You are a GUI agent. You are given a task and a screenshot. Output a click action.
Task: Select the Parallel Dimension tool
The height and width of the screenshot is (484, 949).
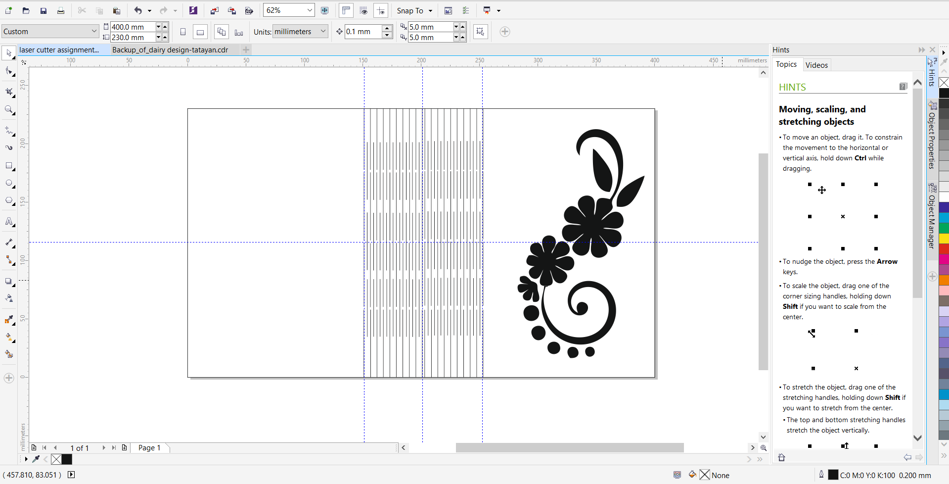9,242
